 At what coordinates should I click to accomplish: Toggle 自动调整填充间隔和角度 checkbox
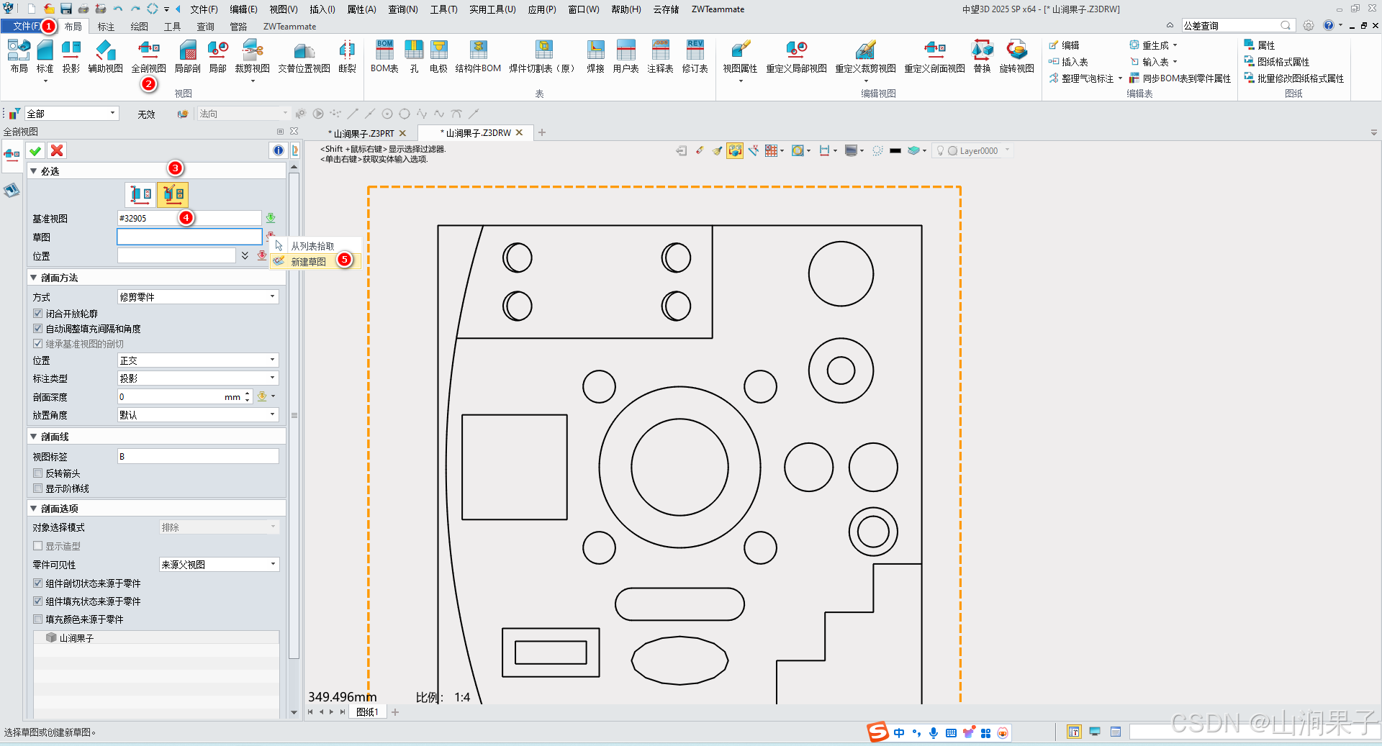(x=38, y=329)
